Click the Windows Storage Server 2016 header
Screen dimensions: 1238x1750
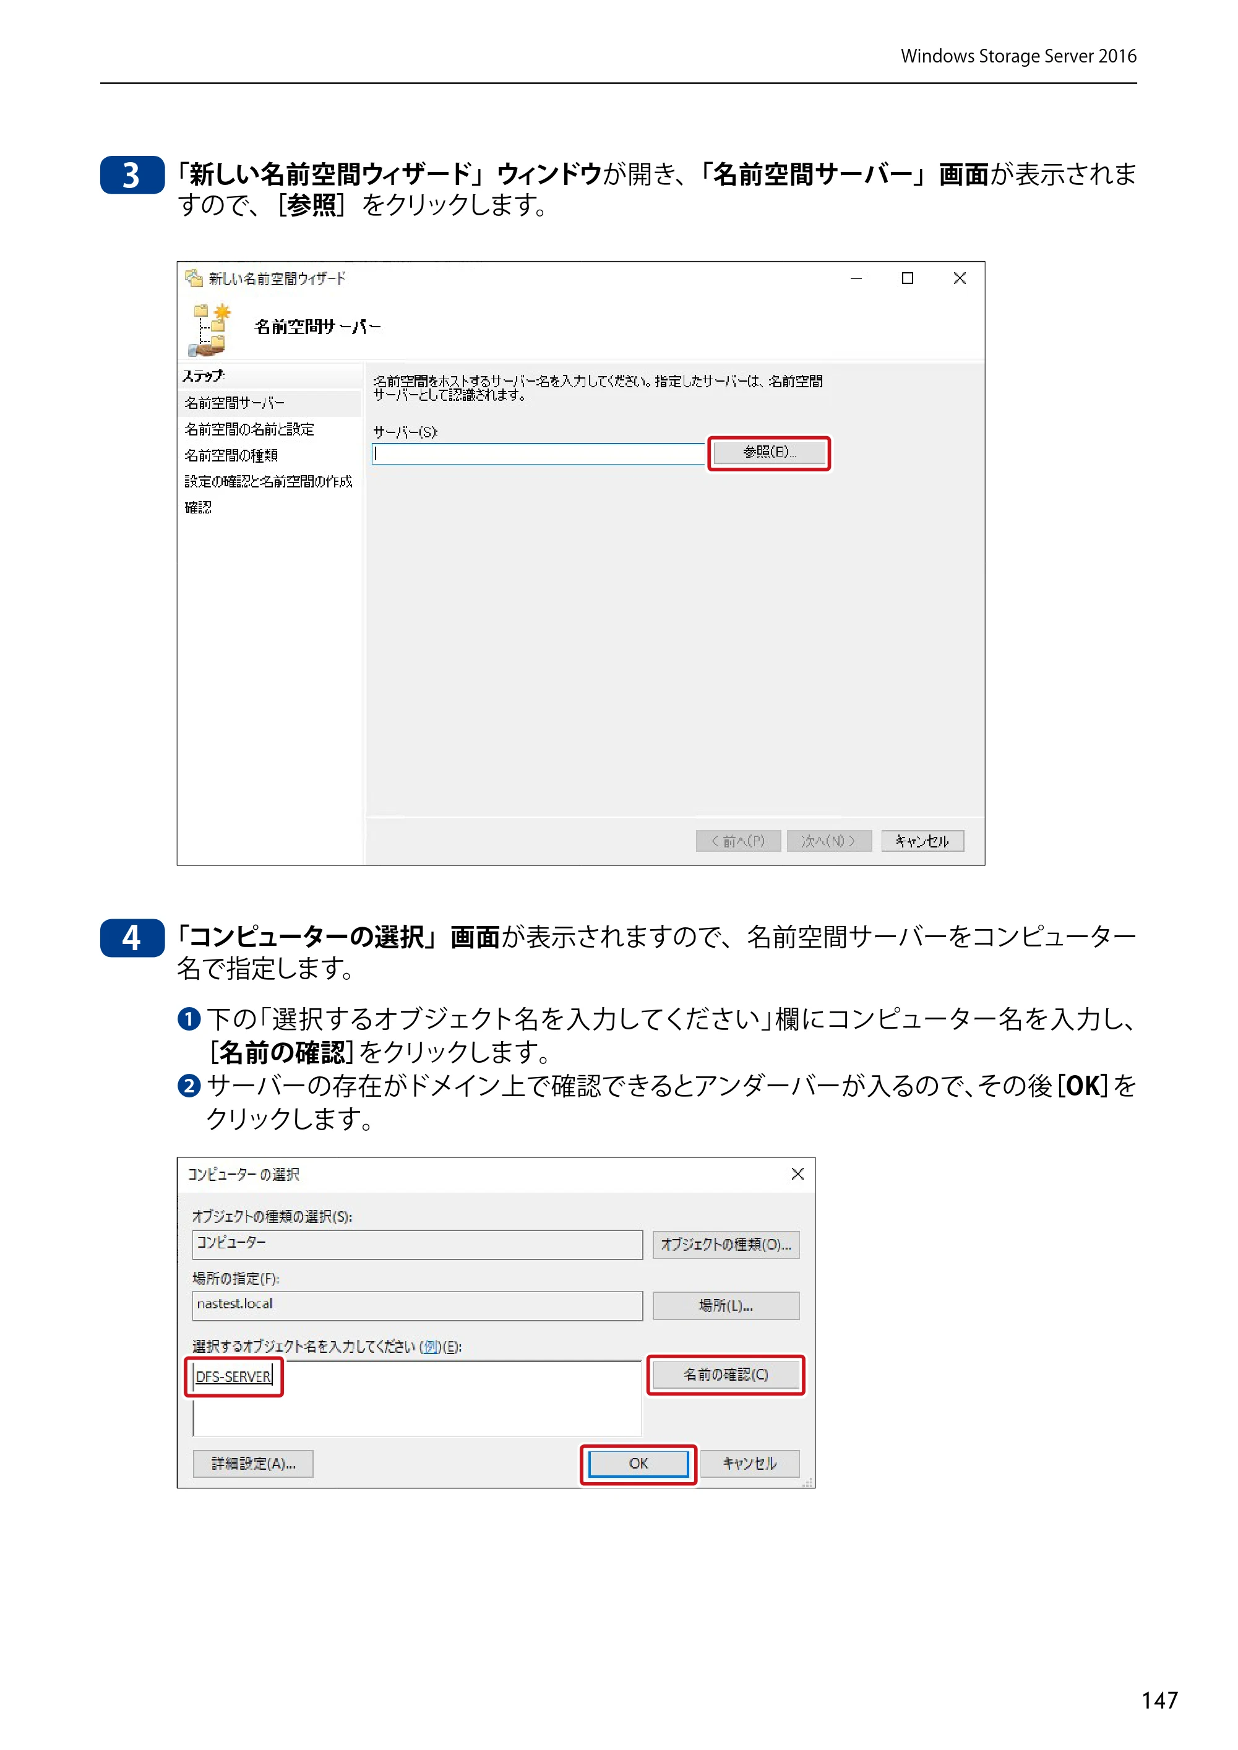pyautogui.click(x=1018, y=56)
